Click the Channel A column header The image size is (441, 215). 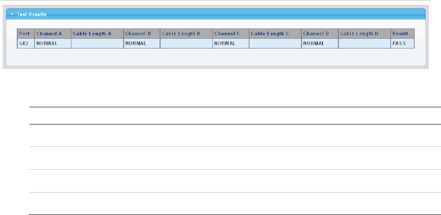click(x=53, y=34)
